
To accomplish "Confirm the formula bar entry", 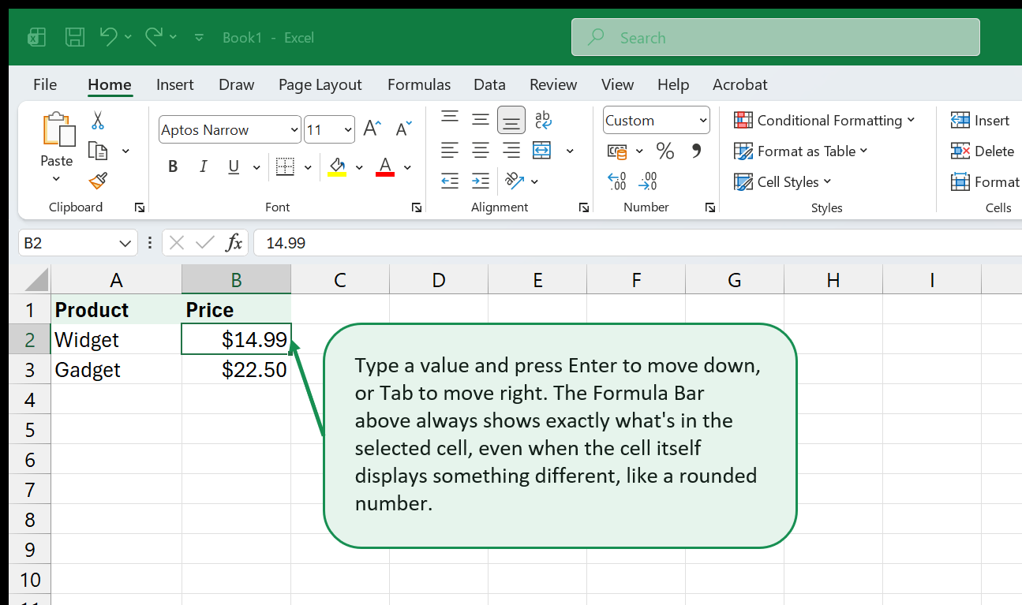I will click(205, 243).
